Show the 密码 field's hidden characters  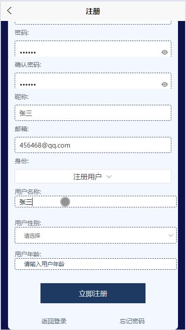[x=165, y=52]
